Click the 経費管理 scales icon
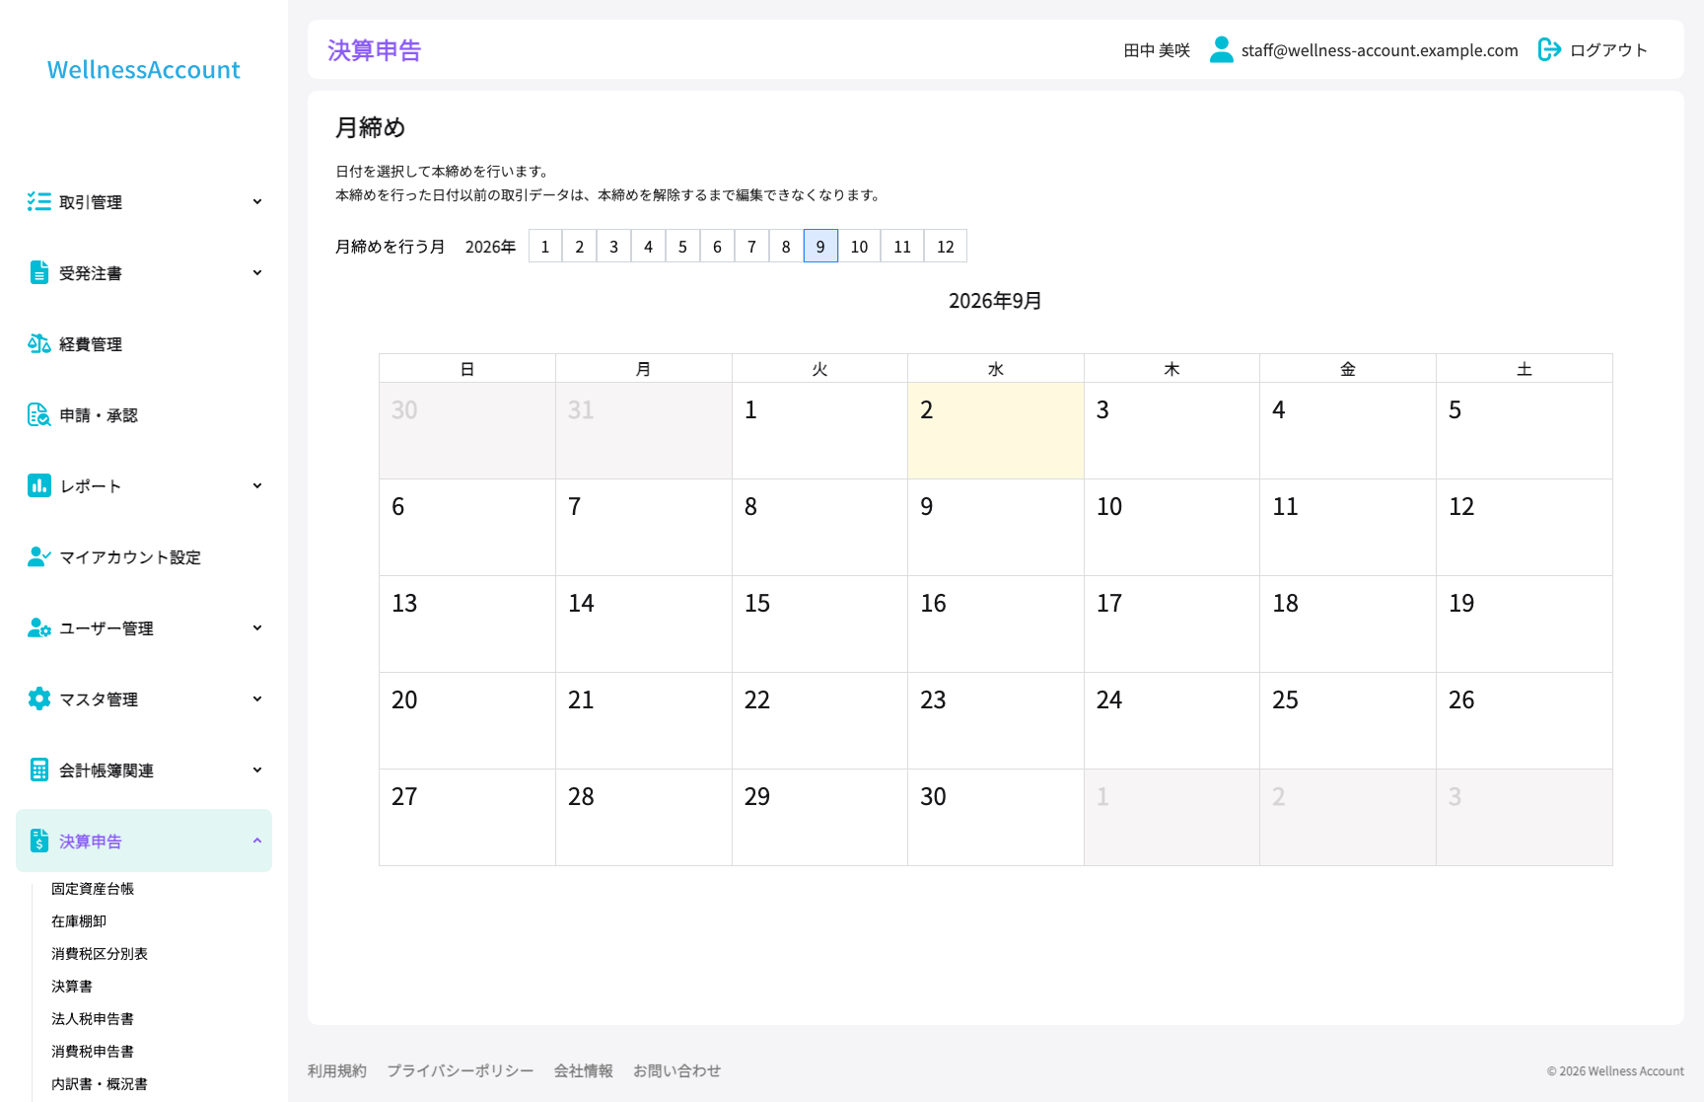 point(39,344)
